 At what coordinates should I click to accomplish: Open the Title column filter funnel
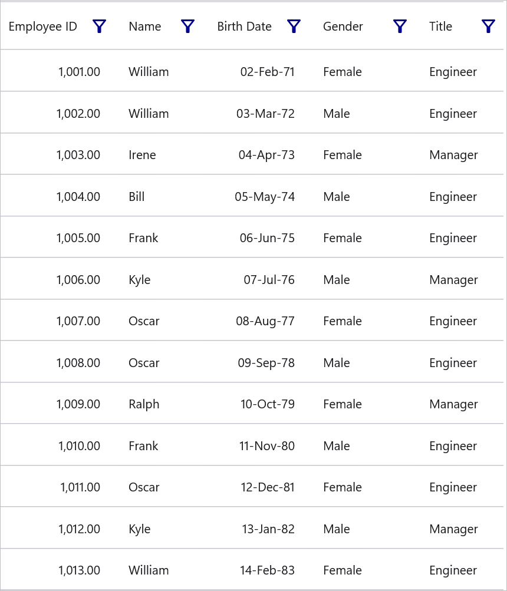488,26
